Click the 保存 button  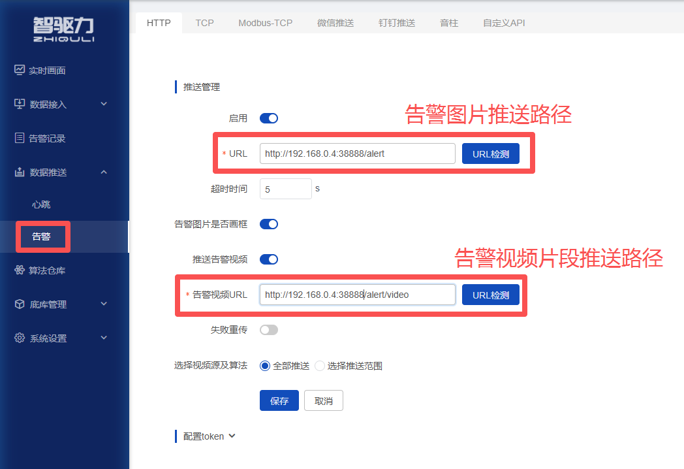pyautogui.click(x=279, y=400)
